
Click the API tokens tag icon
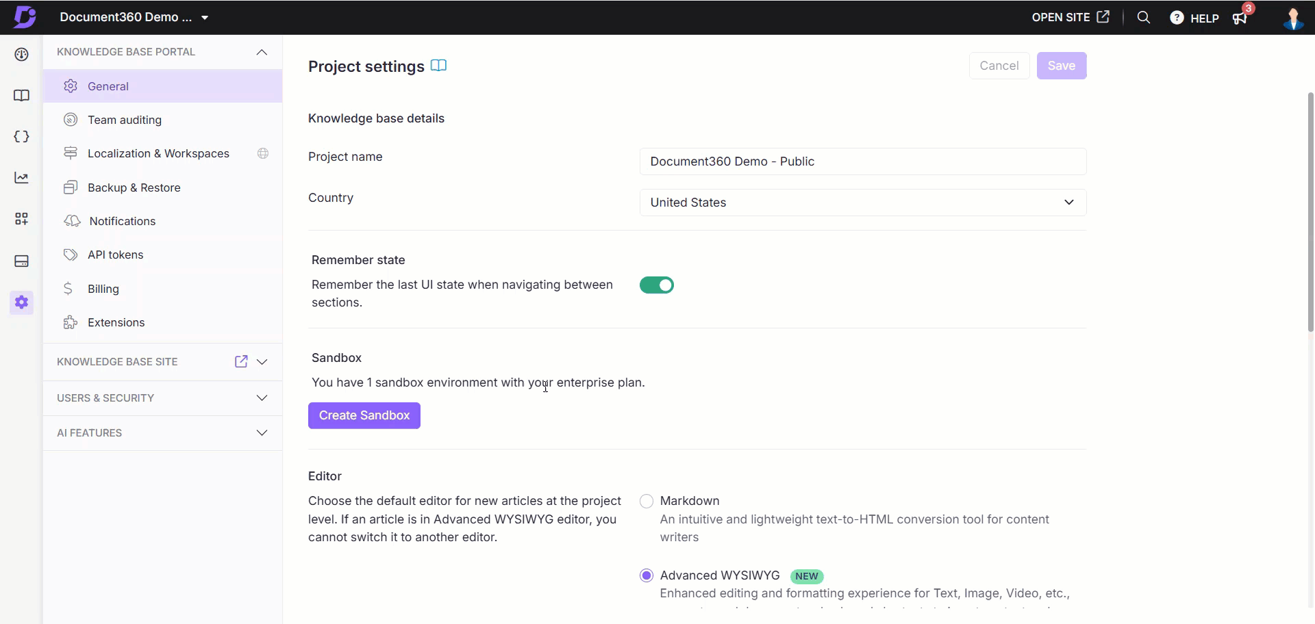pyautogui.click(x=71, y=255)
